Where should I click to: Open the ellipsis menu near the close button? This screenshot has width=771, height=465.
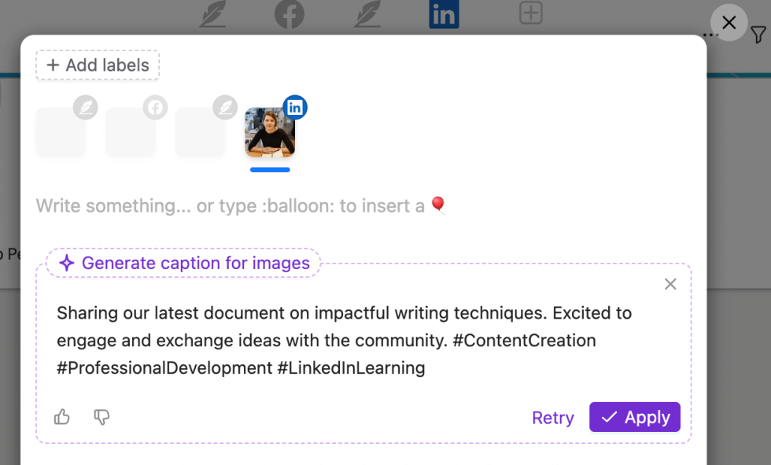[x=710, y=34]
